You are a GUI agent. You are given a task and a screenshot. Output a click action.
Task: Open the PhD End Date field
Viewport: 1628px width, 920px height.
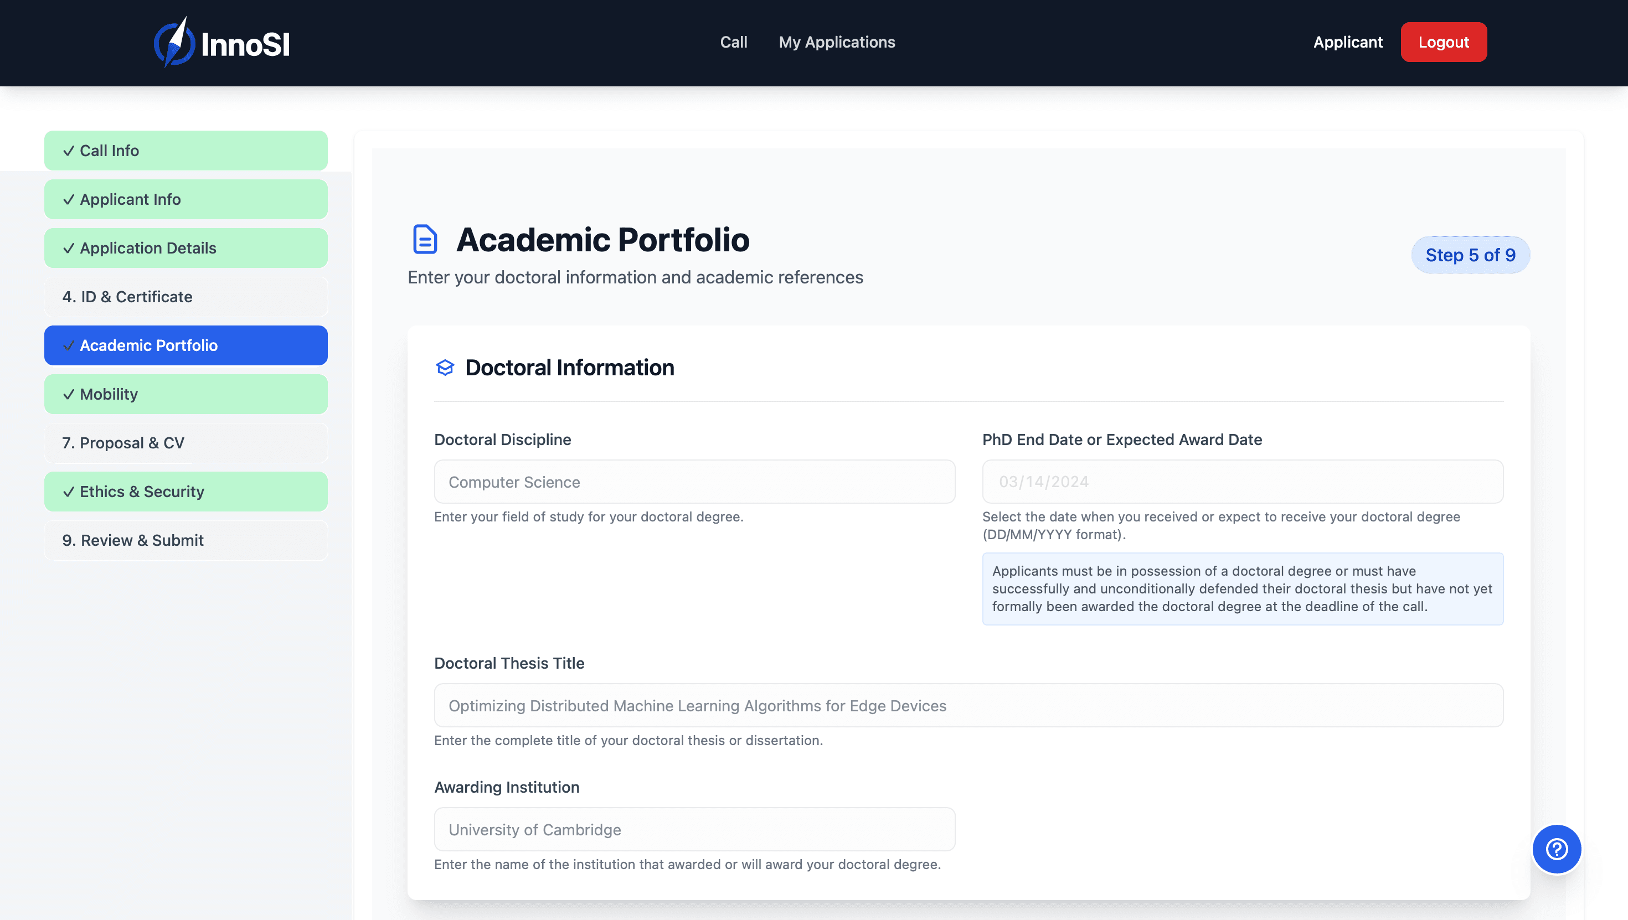point(1243,482)
